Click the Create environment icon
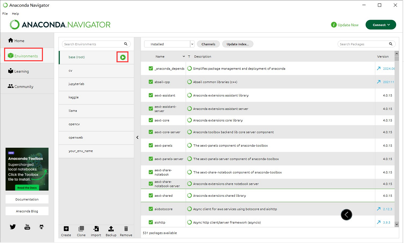 (66, 229)
